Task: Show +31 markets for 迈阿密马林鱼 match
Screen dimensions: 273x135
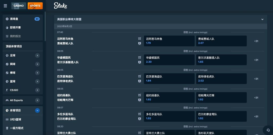Action: point(256,41)
